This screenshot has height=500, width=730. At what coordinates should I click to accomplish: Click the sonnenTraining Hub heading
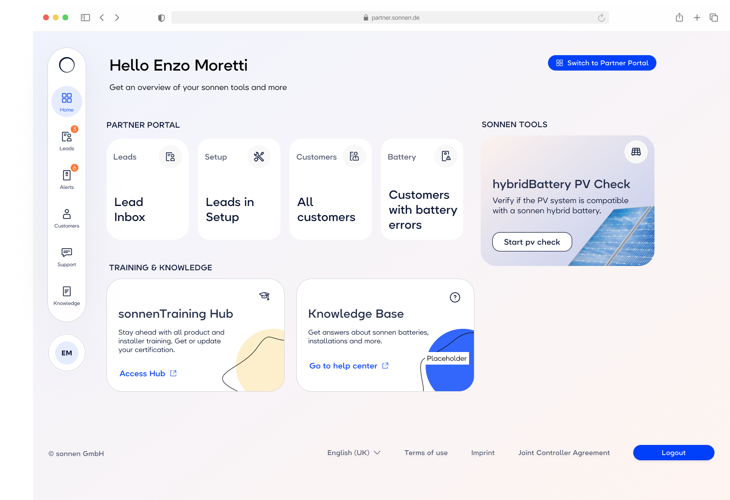176,314
